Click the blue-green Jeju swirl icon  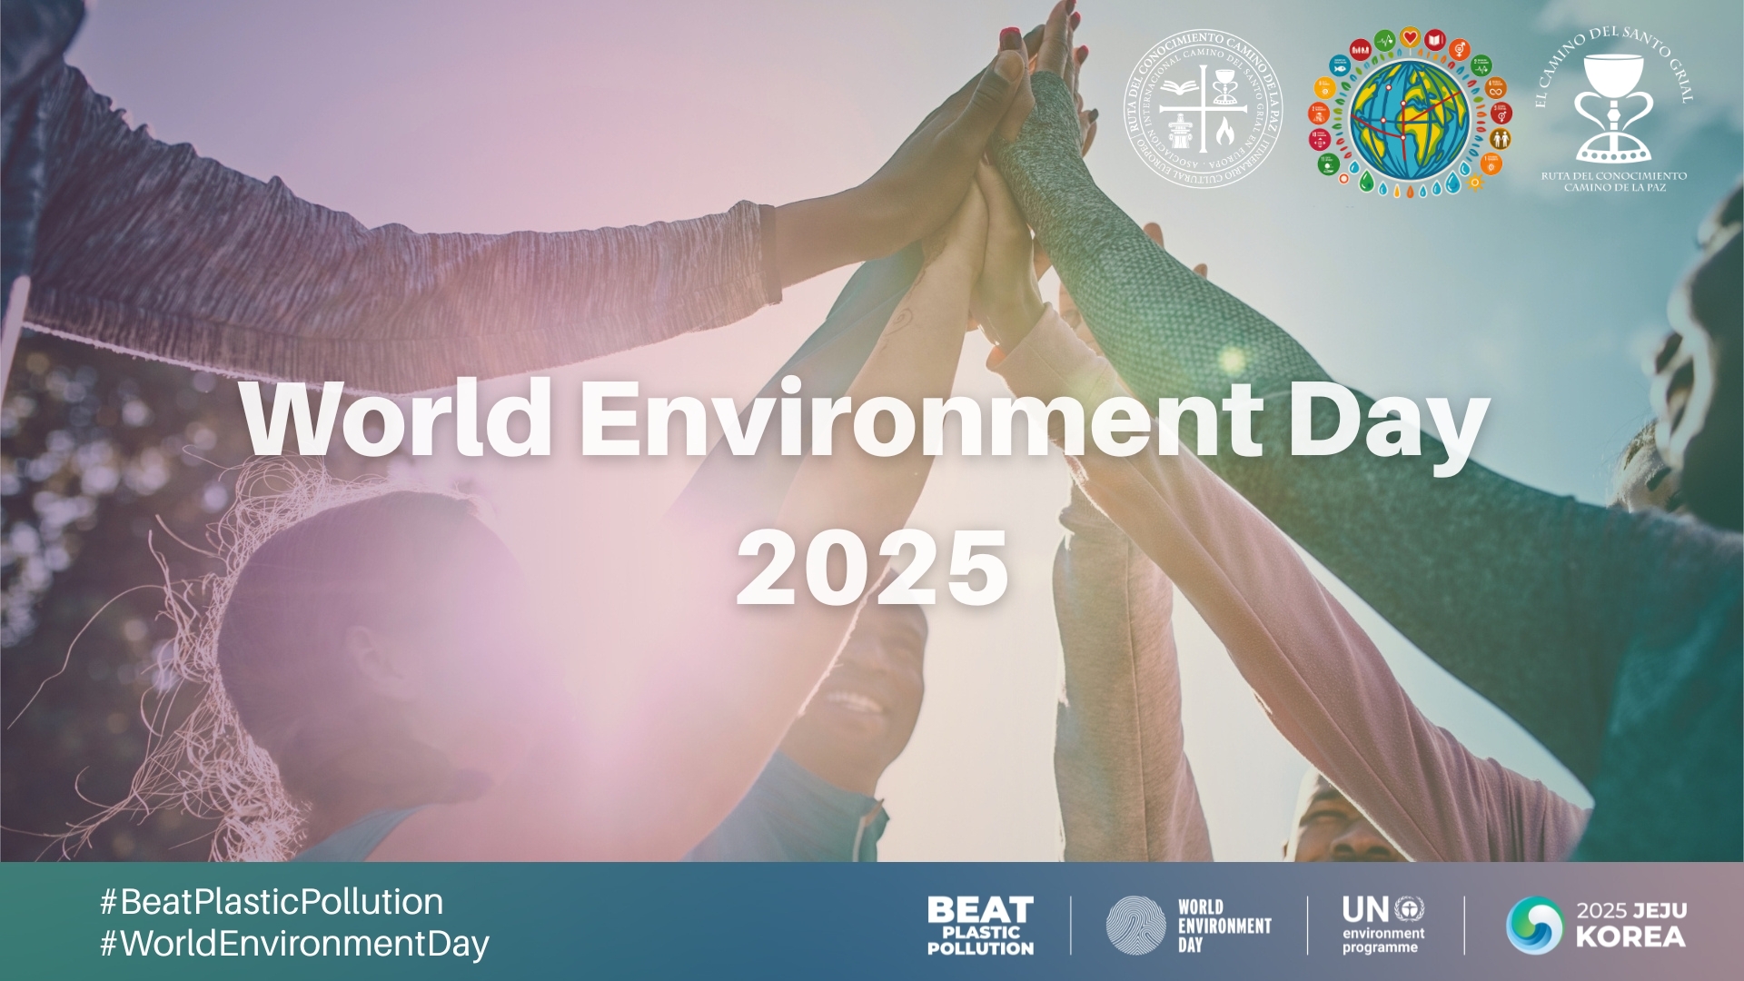point(1534,926)
